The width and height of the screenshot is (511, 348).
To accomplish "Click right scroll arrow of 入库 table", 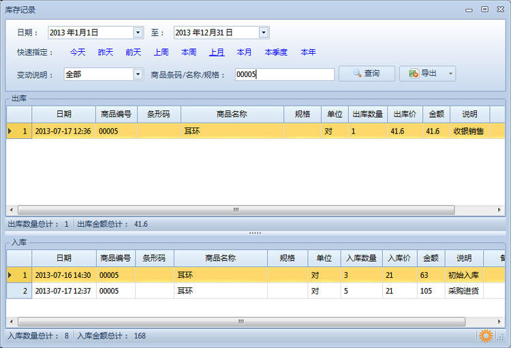I will (x=499, y=322).
